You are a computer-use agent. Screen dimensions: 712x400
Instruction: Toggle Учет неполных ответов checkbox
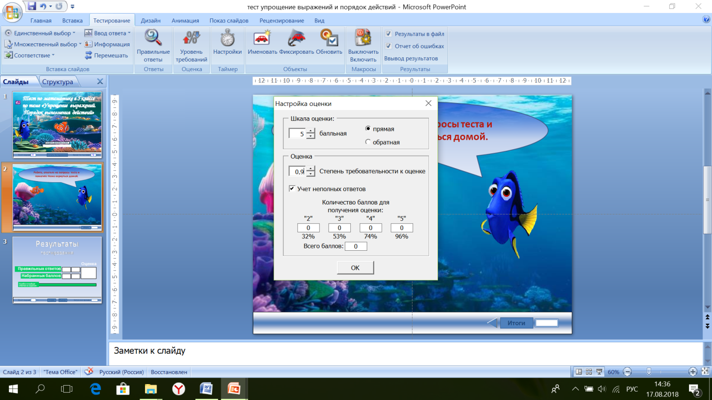point(292,189)
